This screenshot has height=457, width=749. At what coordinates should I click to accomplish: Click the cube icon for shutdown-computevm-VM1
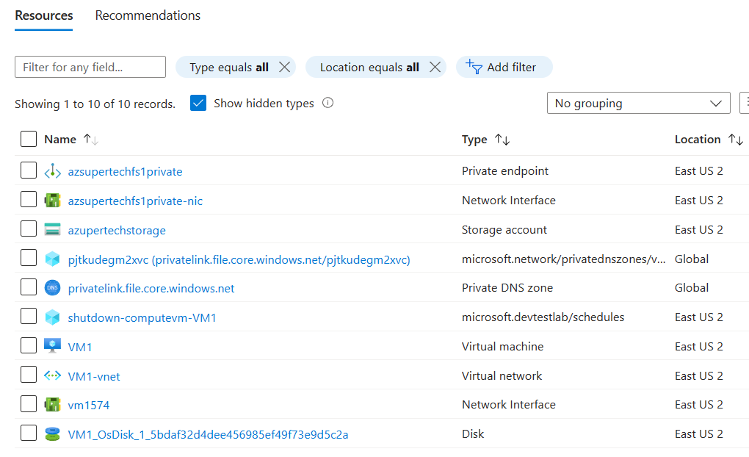click(x=52, y=317)
